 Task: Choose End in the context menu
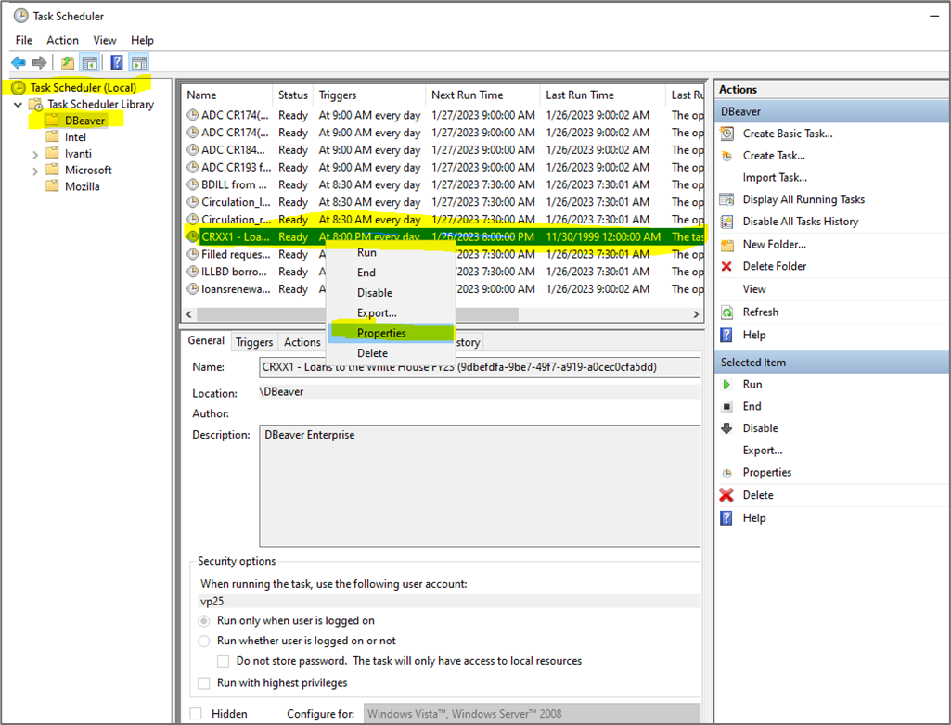click(391, 273)
